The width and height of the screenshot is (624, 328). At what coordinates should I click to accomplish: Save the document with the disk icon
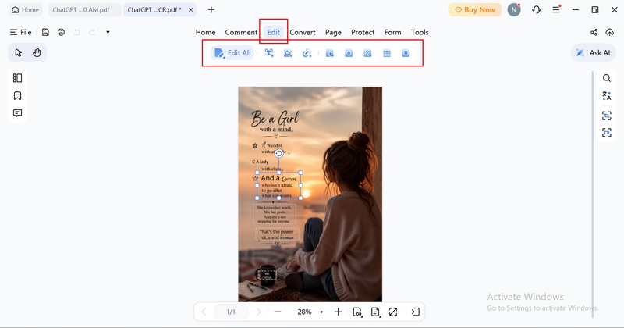pyautogui.click(x=45, y=32)
